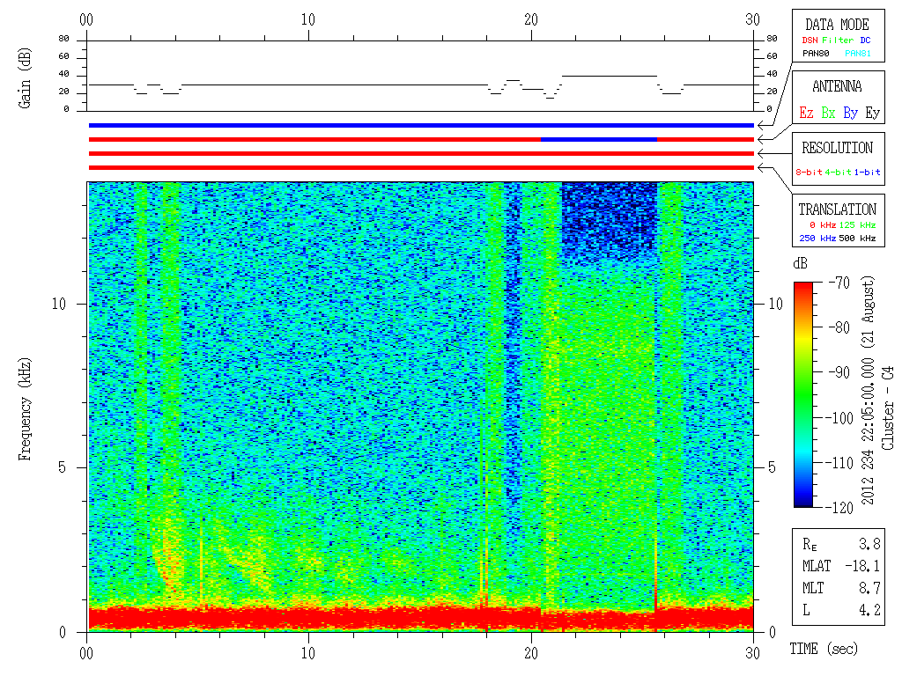Click the 40 label on the right gain axis
This screenshot has width=902, height=676.
(x=772, y=74)
